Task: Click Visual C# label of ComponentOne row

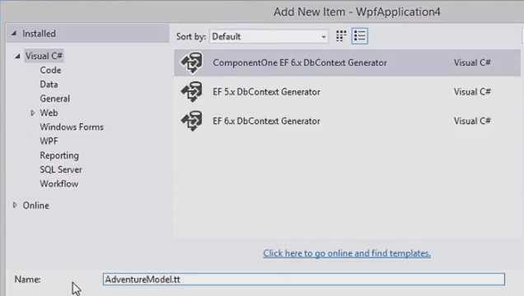Action: pyautogui.click(x=472, y=62)
